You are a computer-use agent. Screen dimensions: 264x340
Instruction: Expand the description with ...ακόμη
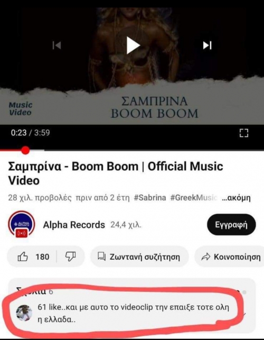236,198
